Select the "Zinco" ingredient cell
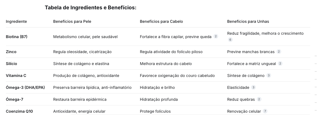Image resolution: width=317 pixels, height=115 pixels. click(x=11, y=52)
